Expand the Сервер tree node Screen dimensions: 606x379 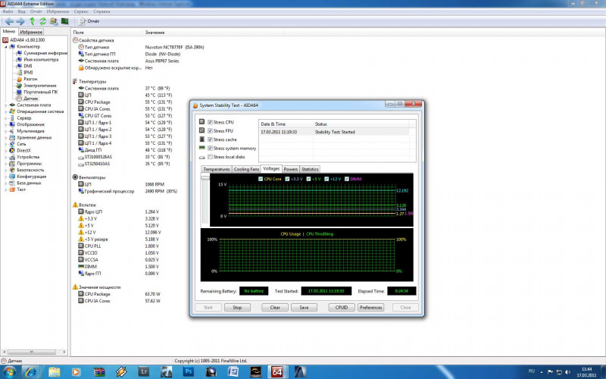click(x=6, y=118)
